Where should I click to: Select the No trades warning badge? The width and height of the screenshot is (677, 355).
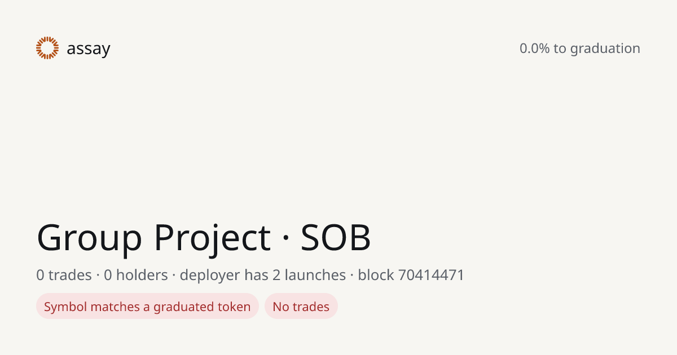(301, 306)
